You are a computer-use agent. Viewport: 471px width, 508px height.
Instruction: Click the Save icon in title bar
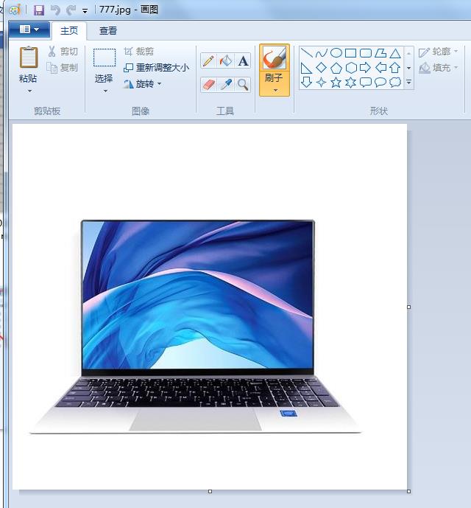pyautogui.click(x=39, y=10)
